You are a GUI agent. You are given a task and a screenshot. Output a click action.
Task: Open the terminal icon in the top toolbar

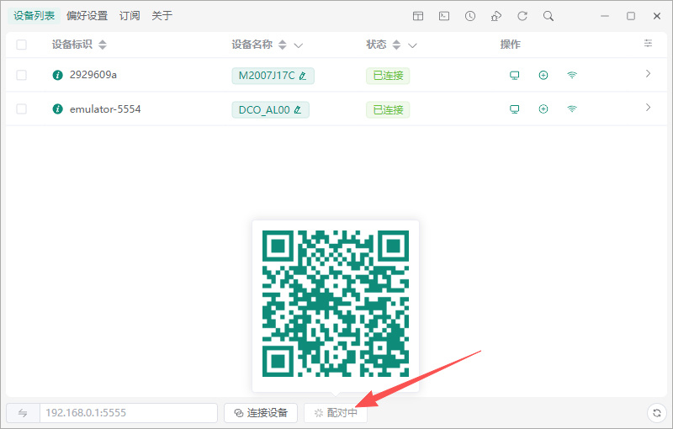click(x=444, y=16)
